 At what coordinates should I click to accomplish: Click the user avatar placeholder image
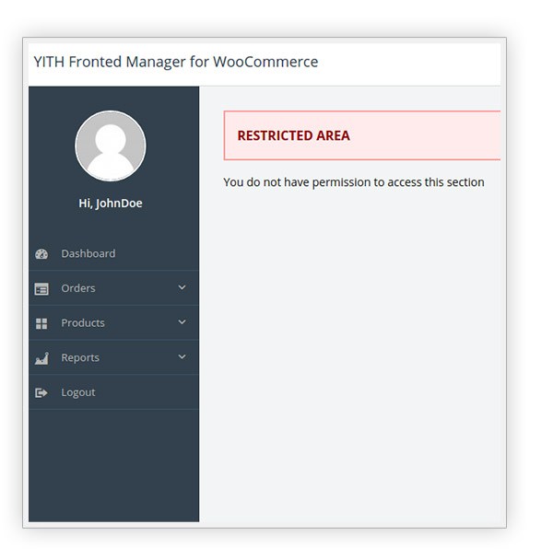tap(111, 146)
